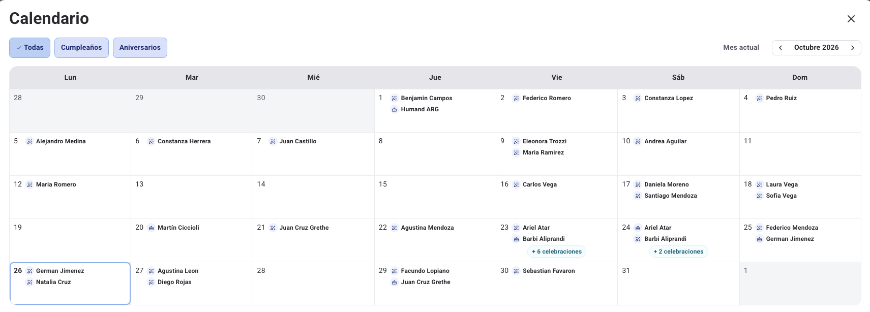The width and height of the screenshot is (870, 312).
Task: Click birthday icon beside Constanza Herrera
Action: pos(151,141)
